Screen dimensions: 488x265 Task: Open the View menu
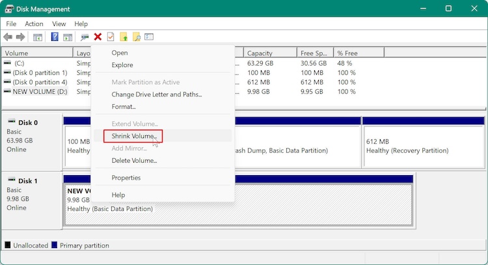click(59, 24)
